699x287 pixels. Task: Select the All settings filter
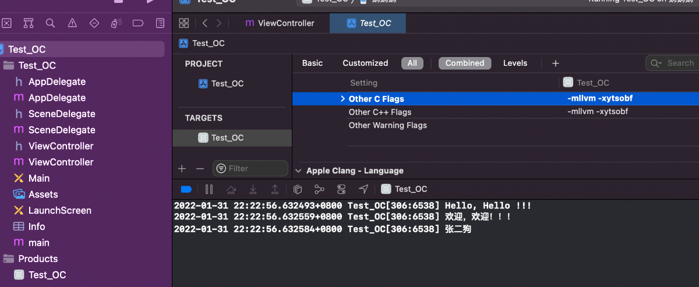coord(412,63)
